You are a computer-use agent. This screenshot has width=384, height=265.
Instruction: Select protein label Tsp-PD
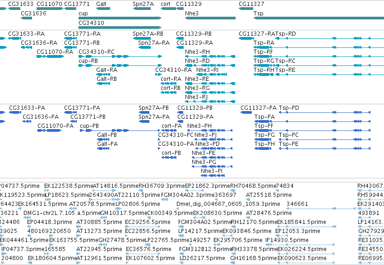[x=289, y=108]
